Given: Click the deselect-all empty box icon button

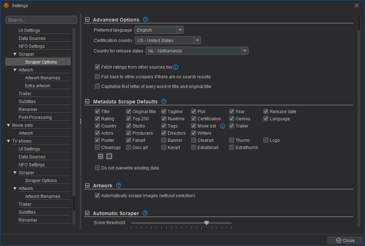Looking at the screenshot, I should click(x=109, y=156).
